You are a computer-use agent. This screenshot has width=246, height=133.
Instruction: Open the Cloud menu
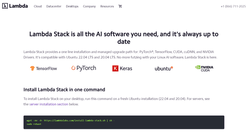pyautogui.click(x=38, y=6)
